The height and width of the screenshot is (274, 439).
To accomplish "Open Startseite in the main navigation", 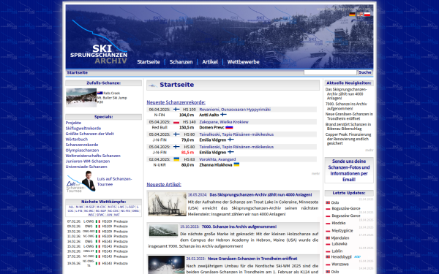I will (x=149, y=62).
